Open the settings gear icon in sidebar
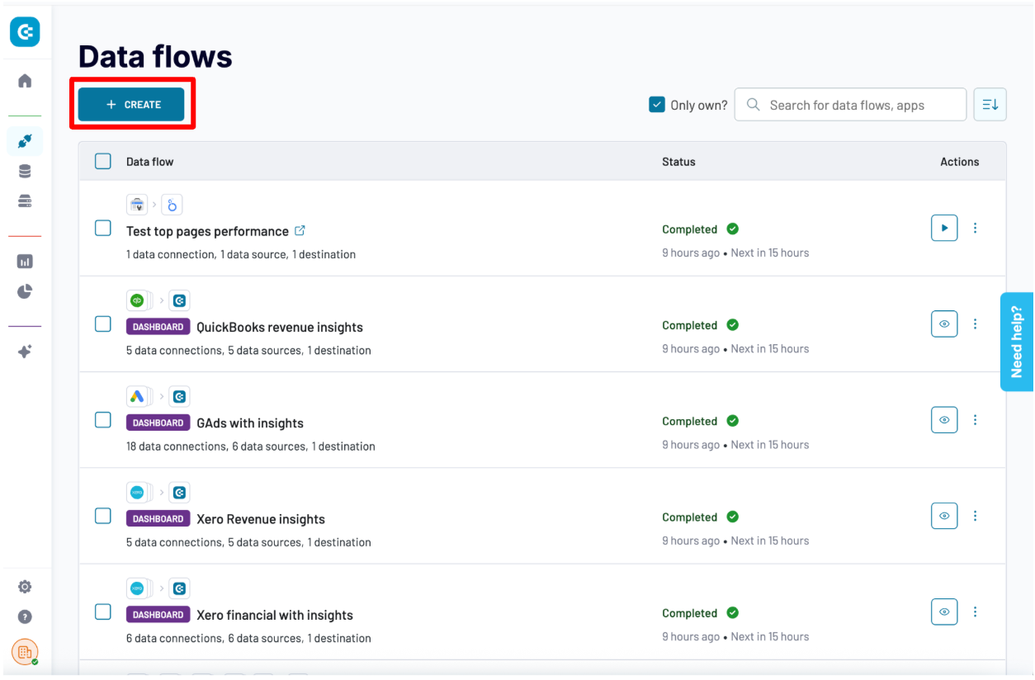Viewport: 1035px width, 680px height. point(25,587)
